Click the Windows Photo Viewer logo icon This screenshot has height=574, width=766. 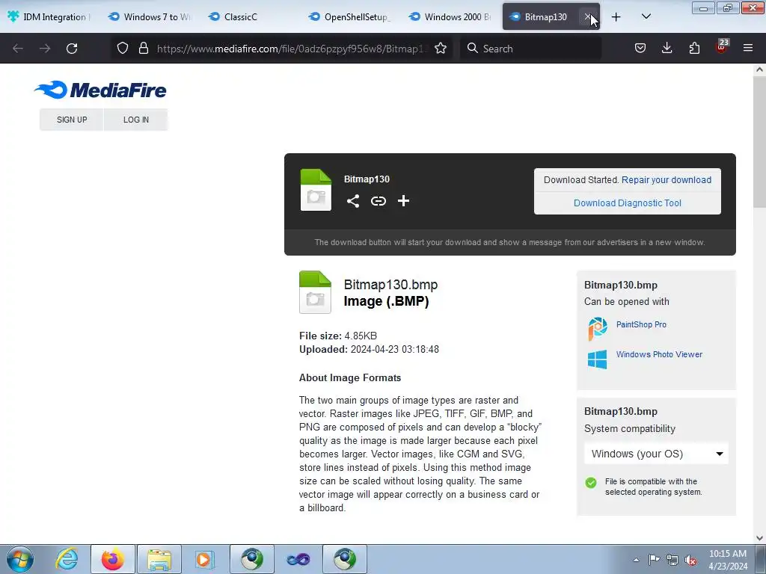pyautogui.click(x=598, y=359)
